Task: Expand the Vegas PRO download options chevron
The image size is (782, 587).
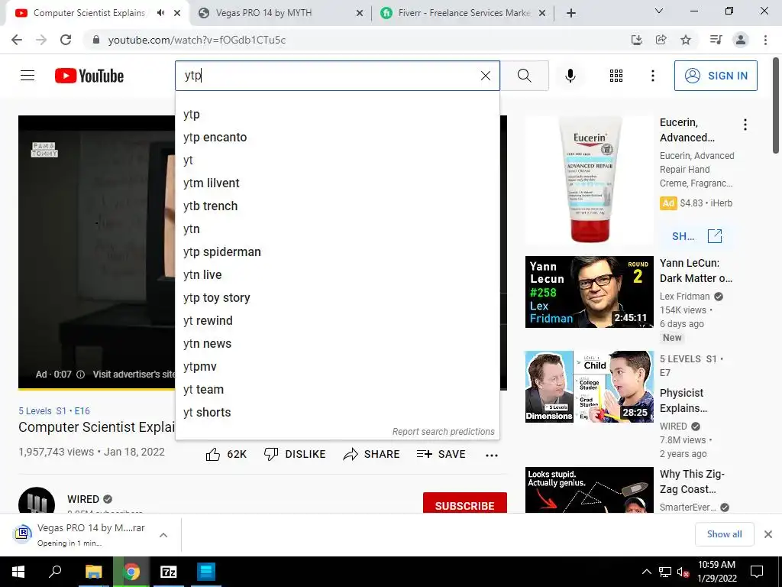Action: (x=163, y=535)
